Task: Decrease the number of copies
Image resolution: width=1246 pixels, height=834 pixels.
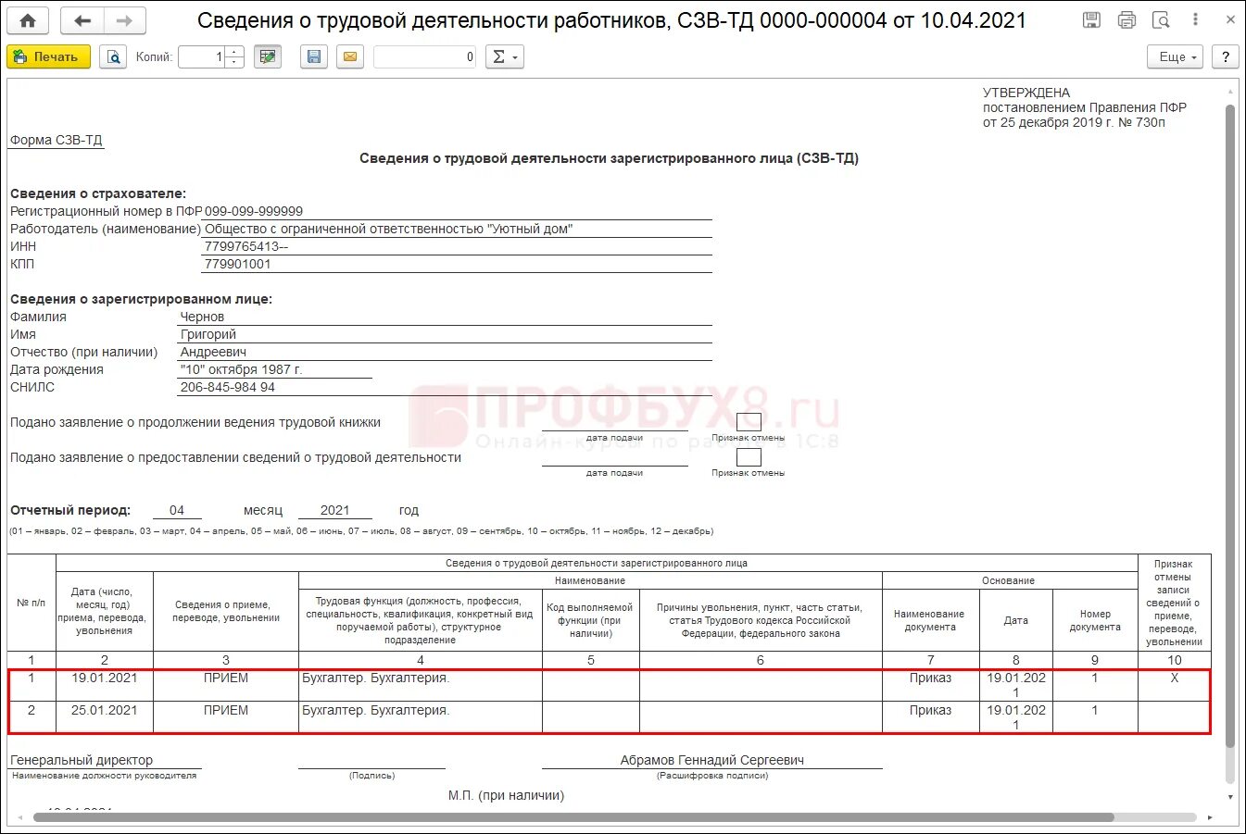Action: click(x=234, y=62)
